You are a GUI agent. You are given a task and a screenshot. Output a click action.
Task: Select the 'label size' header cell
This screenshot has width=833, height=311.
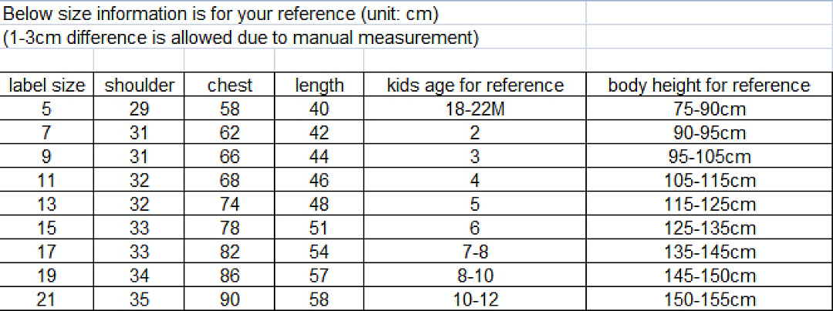click(47, 85)
